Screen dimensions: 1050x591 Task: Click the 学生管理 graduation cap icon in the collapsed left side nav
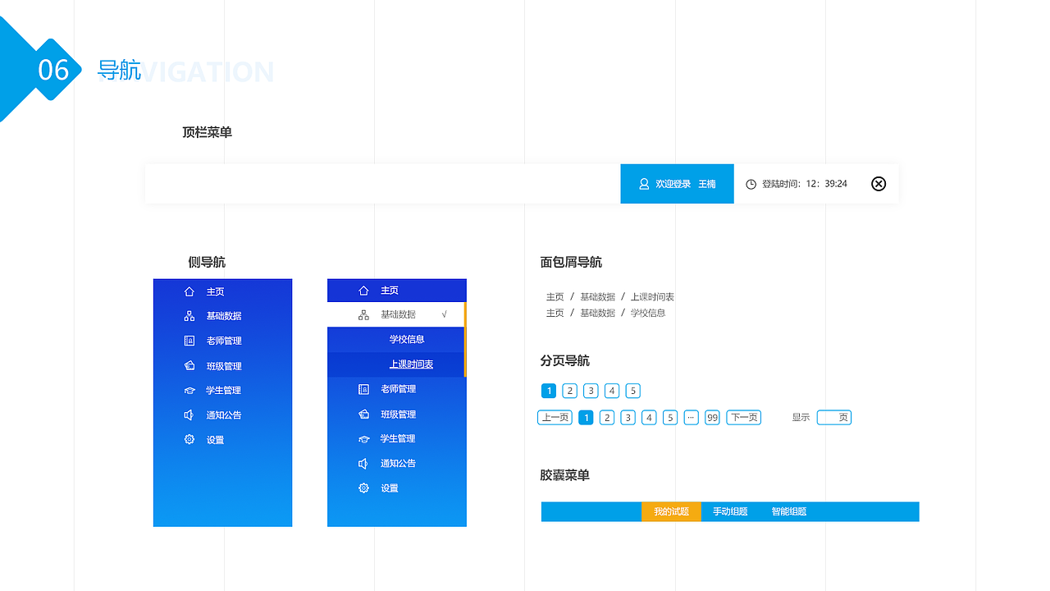click(x=189, y=391)
